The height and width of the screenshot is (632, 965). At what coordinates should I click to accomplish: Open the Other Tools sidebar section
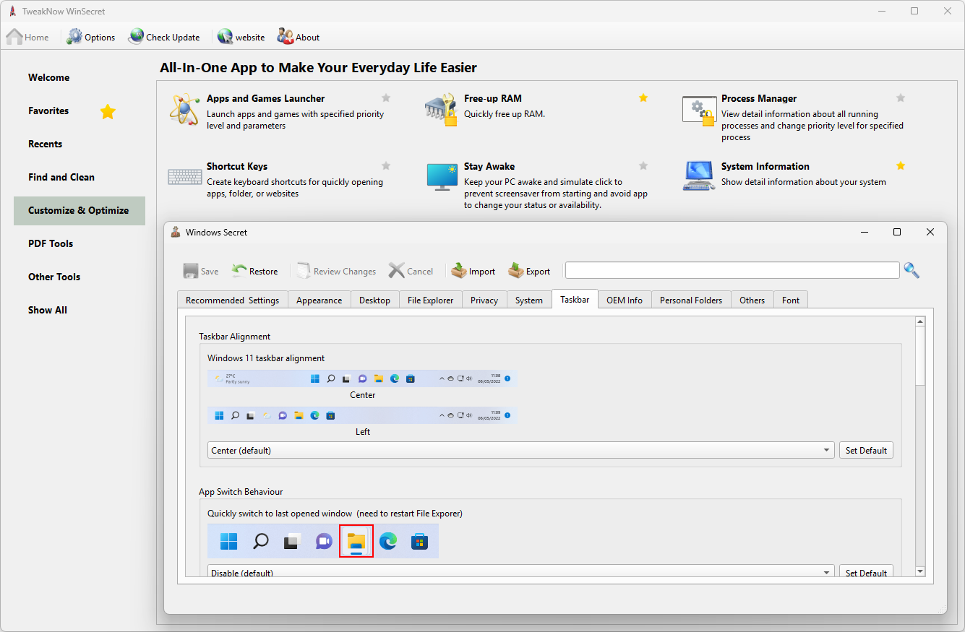(80, 277)
